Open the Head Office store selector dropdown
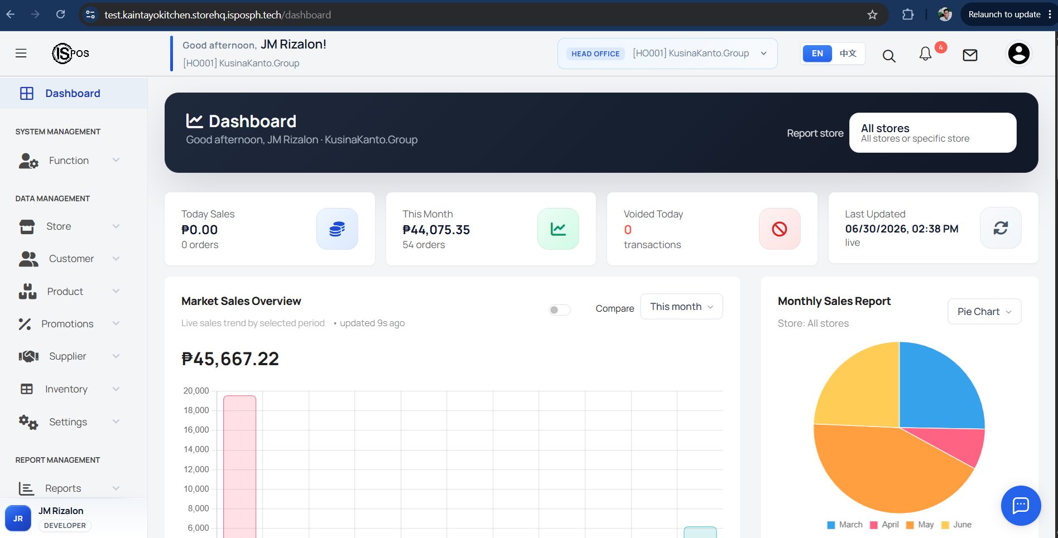Screen dimensions: 1058x538 click(667, 54)
